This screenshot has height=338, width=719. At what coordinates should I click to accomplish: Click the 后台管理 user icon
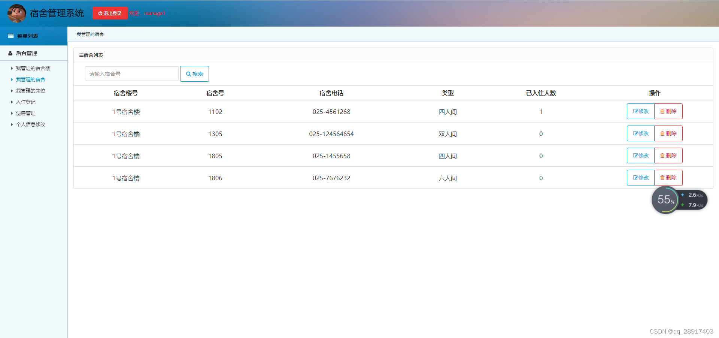click(10, 53)
